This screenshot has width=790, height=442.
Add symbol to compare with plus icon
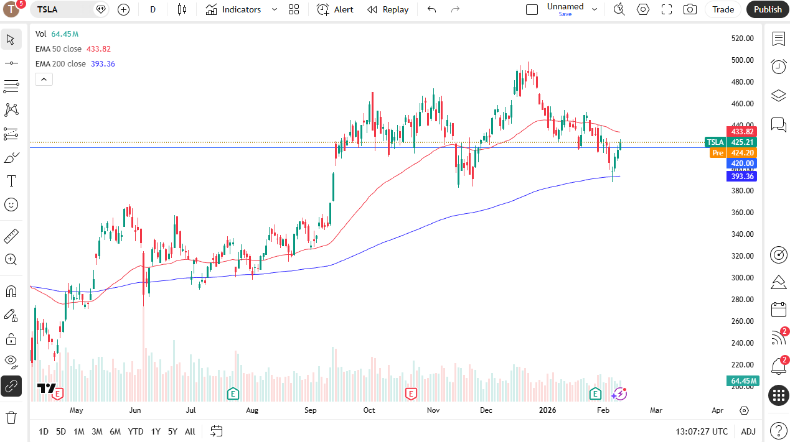(123, 9)
